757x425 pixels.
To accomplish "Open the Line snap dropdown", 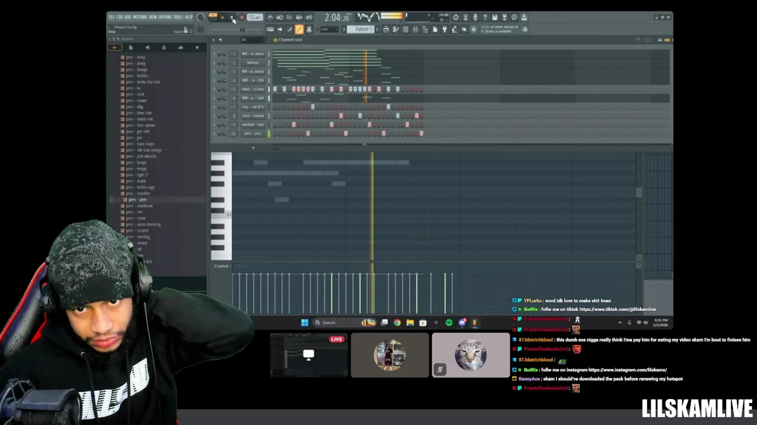I will tap(329, 29).
